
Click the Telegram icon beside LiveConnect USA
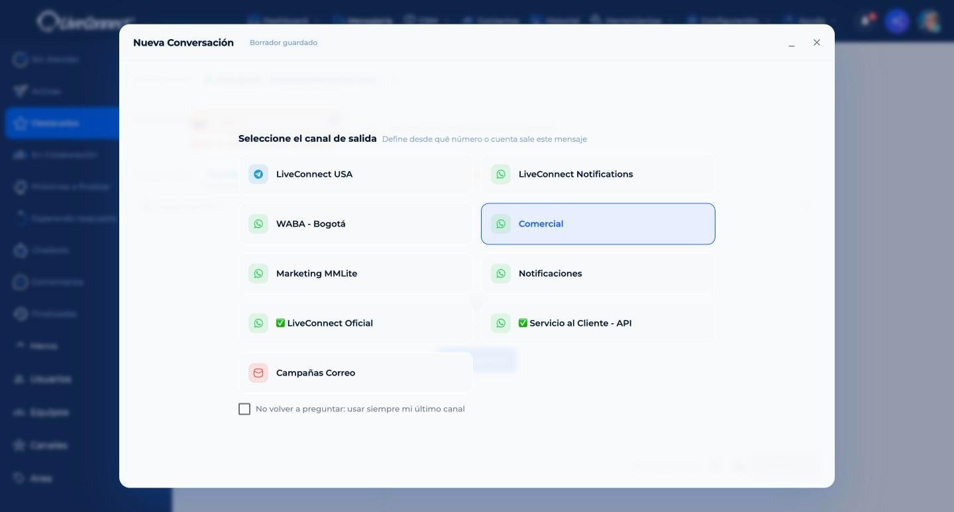coord(258,174)
